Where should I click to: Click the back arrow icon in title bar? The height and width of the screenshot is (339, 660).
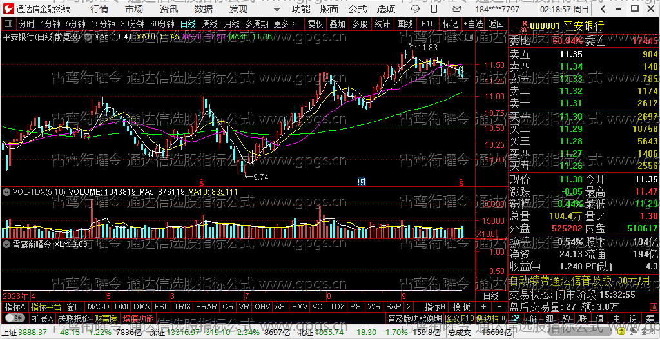tap(603, 9)
